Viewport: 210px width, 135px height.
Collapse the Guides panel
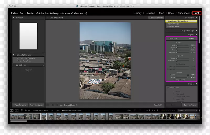(196, 84)
